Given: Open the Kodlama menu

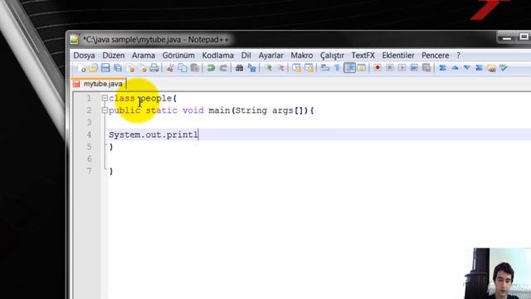Looking at the screenshot, I should (217, 56).
